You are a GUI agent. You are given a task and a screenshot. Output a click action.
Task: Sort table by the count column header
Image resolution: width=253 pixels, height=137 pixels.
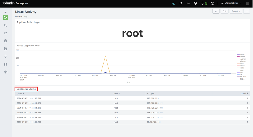pyautogui.click(x=244, y=93)
